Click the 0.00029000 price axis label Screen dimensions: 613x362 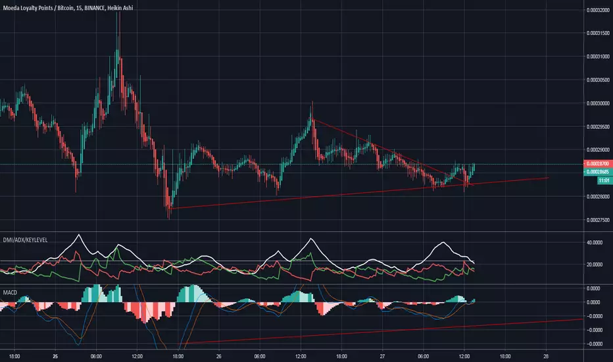click(x=598, y=150)
